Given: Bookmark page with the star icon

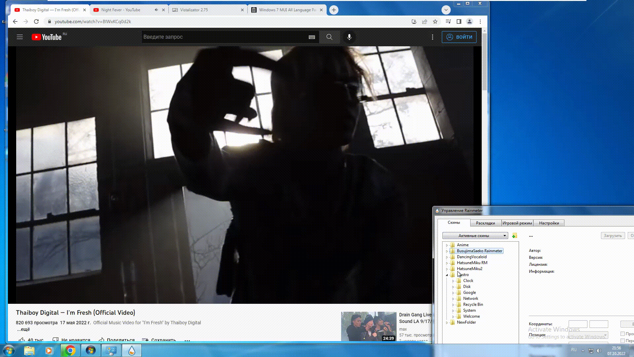Looking at the screenshot, I should click(x=435, y=21).
